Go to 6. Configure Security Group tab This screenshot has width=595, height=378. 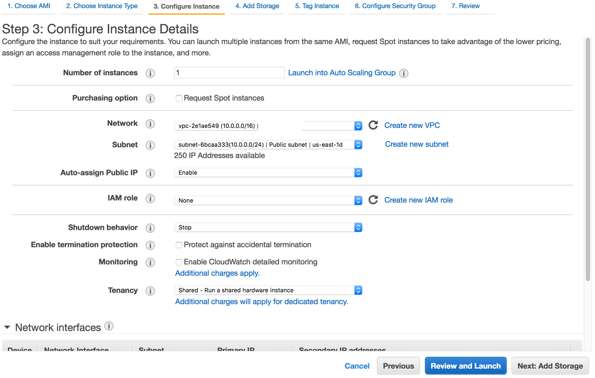[395, 6]
